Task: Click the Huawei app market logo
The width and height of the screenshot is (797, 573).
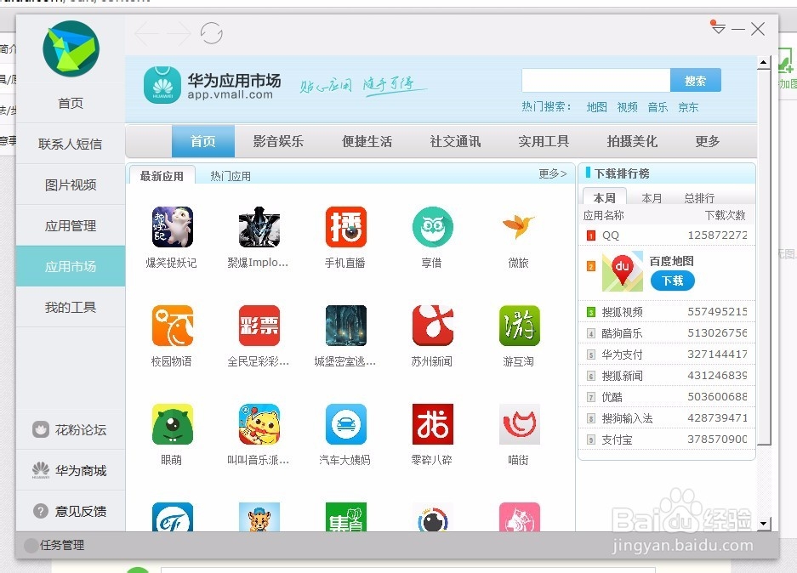Action: [x=162, y=85]
